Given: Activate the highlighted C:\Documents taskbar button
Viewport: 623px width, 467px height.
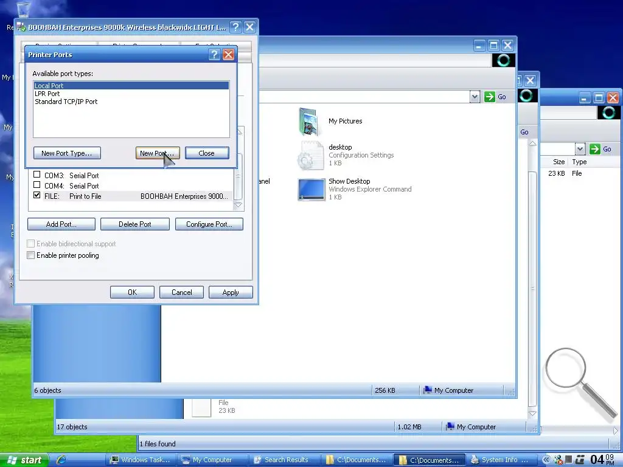Looking at the screenshot, I should point(430,460).
